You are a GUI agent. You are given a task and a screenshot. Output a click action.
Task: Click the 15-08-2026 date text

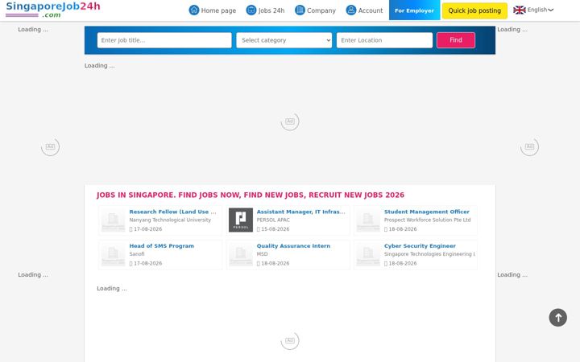pos(275,229)
